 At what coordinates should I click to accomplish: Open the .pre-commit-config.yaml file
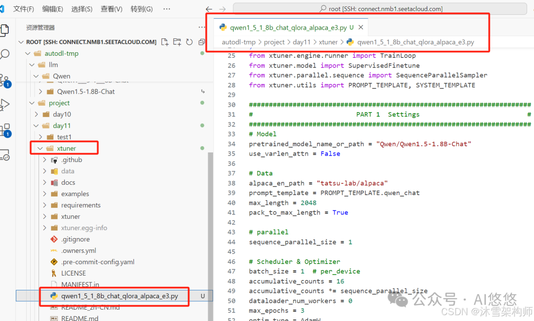(x=97, y=262)
